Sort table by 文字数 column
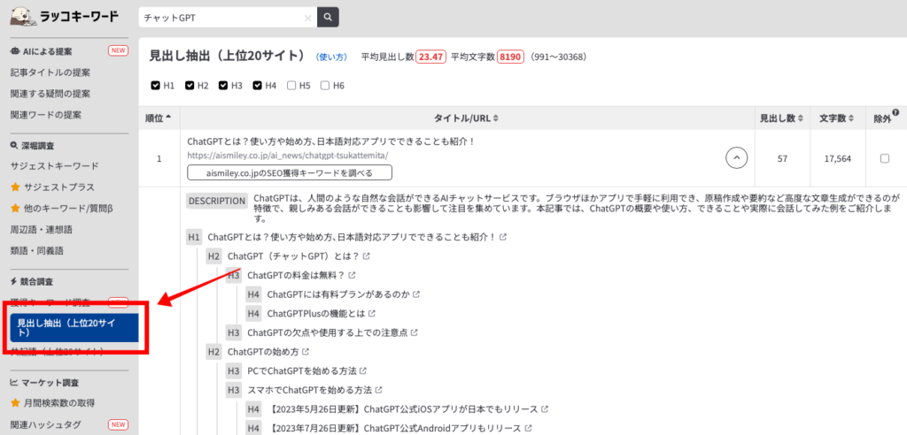This screenshot has height=435, width=907. point(837,118)
